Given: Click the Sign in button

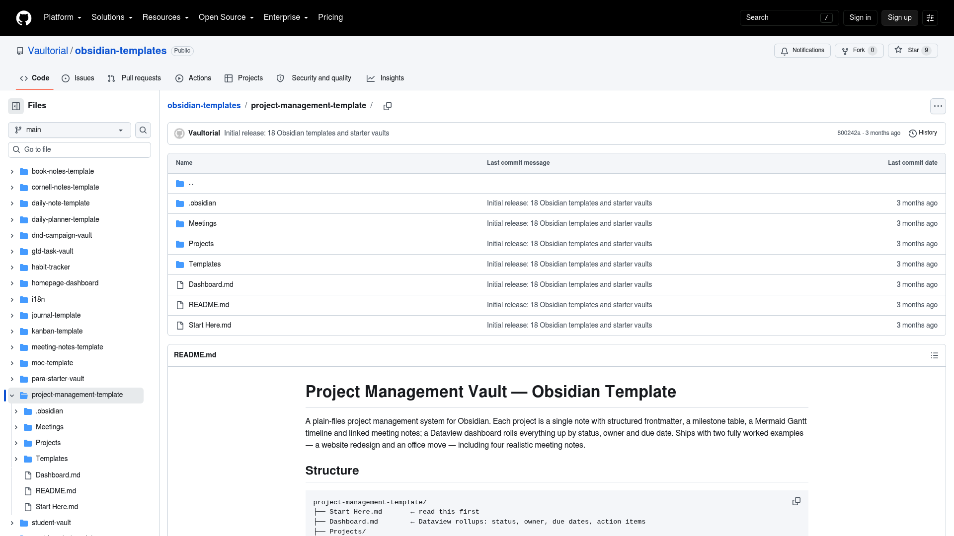Looking at the screenshot, I should [860, 18].
